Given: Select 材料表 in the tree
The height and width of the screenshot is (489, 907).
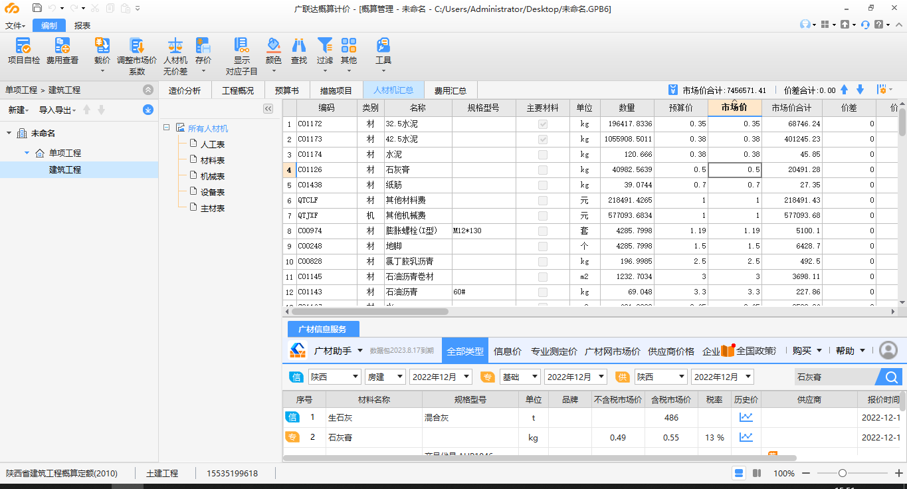Looking at the screenshot, I should (x=213, y=160).
